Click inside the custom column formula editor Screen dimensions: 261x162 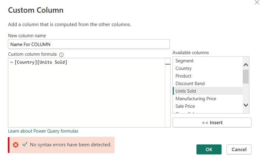click(85, 95)
